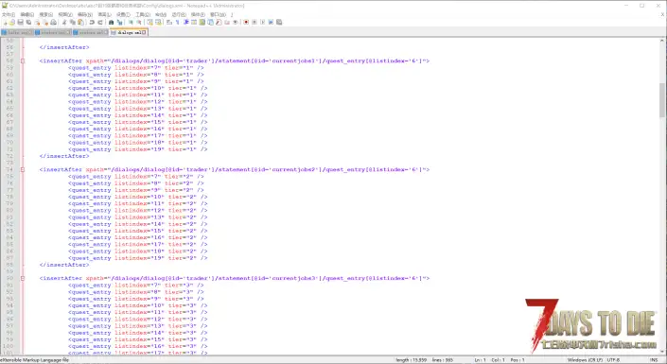Close the dialogs.xml tab with its X
The image size is (667, 364).
(144, 32)
